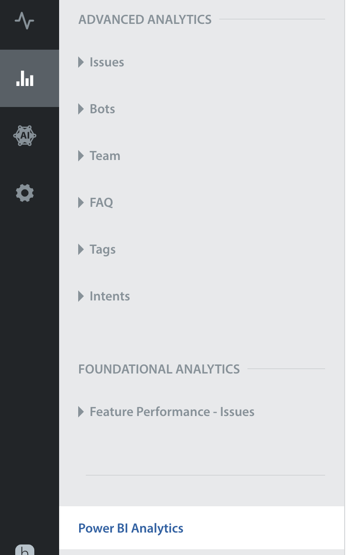Click the FOUNDATIONAL ANALYTICS section header
The image size is (348, 555).
(159, 369)
